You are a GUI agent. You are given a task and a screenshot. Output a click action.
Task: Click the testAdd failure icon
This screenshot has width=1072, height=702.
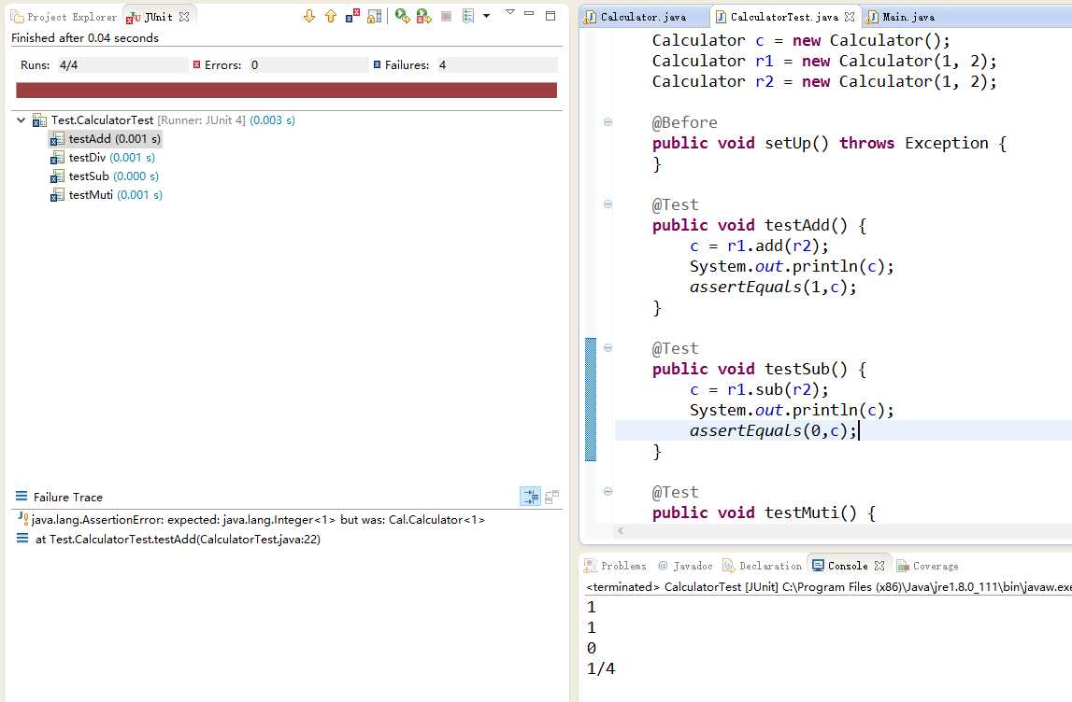[57, 139]
